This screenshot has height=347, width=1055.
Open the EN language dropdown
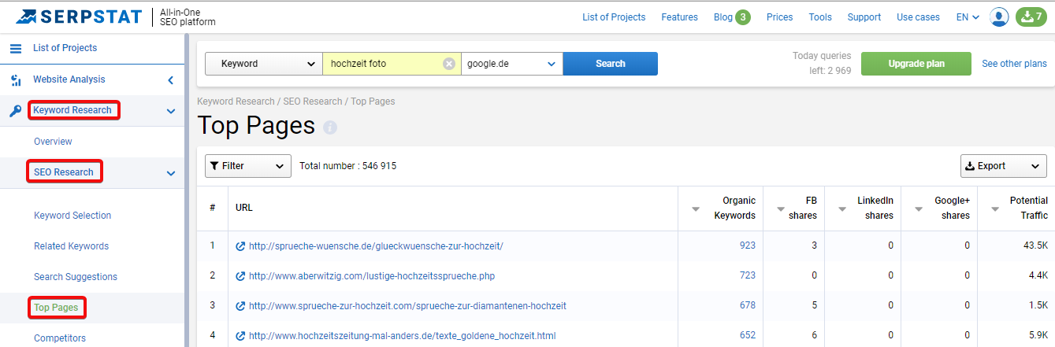click(968, 17)
